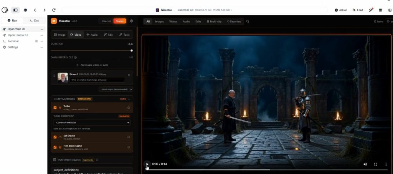The width and height of the screenshot is (393, 174).
Task: Expand the Maestro resource stats dropdown arrow
Action: [x=231, y=10]
